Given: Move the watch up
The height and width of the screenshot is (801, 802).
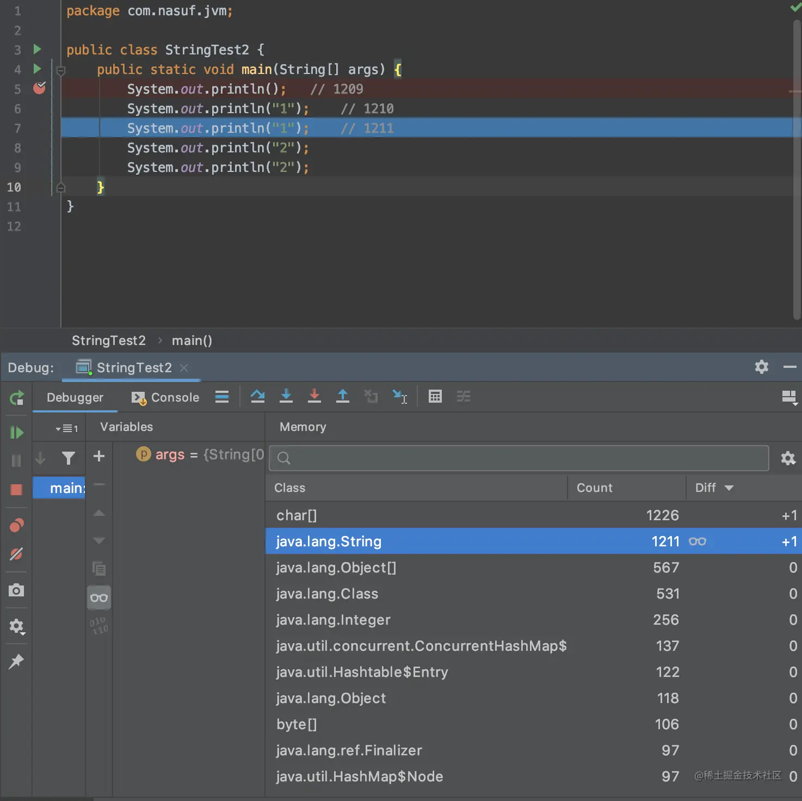Looking at the screenshot, I should tap(99, 513).
